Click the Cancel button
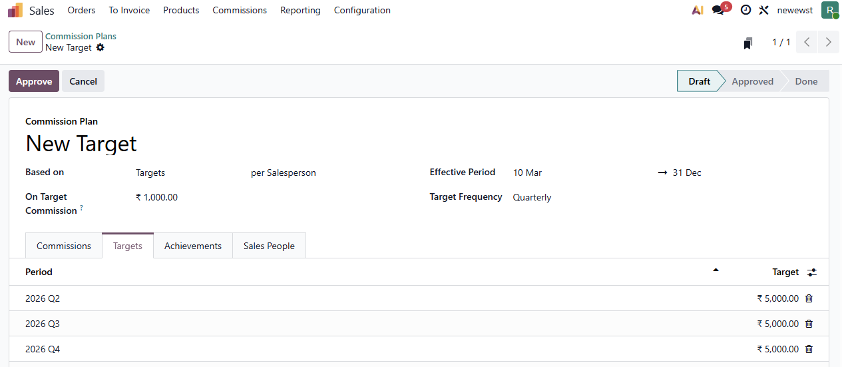 83,81
